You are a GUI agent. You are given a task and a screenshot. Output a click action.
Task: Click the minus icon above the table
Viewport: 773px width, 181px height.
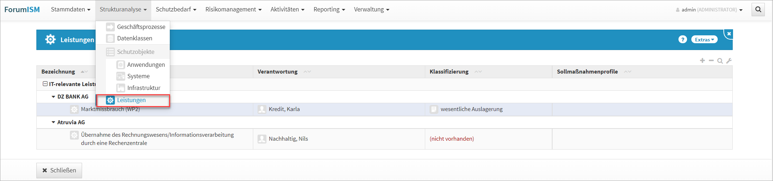(x=711, y=61)
